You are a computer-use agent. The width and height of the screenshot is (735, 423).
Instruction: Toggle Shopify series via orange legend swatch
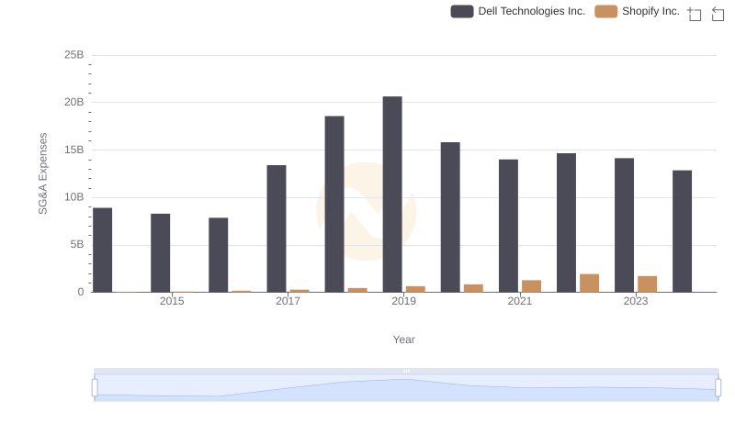605,11
